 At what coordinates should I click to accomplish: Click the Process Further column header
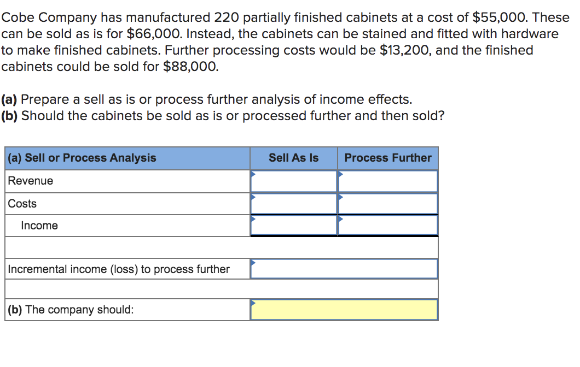[x=387, y=158]
